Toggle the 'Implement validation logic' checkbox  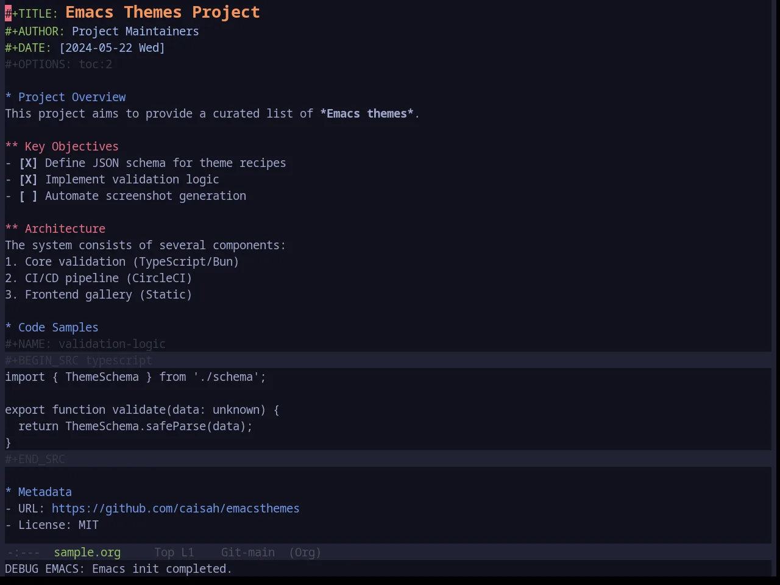[x=28, y=180]
